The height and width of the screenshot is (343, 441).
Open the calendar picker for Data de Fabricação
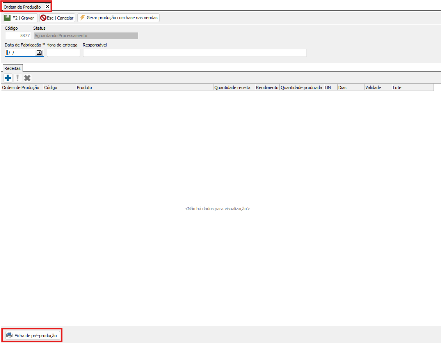click(39, 53)
